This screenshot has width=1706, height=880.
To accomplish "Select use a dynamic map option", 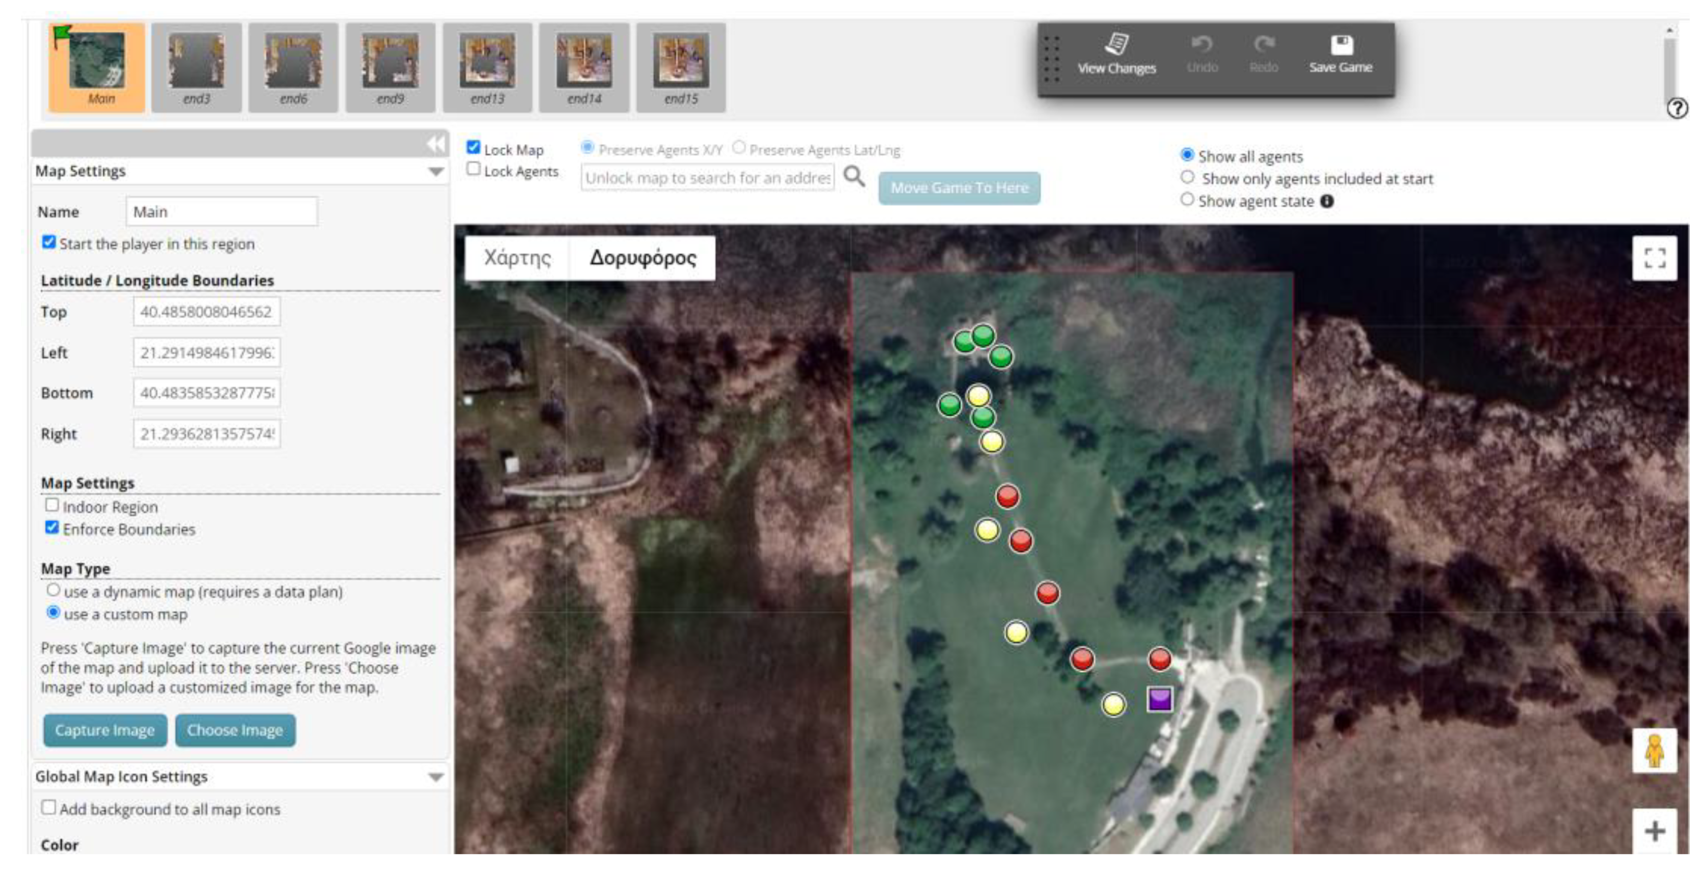I will coord(53,590).
